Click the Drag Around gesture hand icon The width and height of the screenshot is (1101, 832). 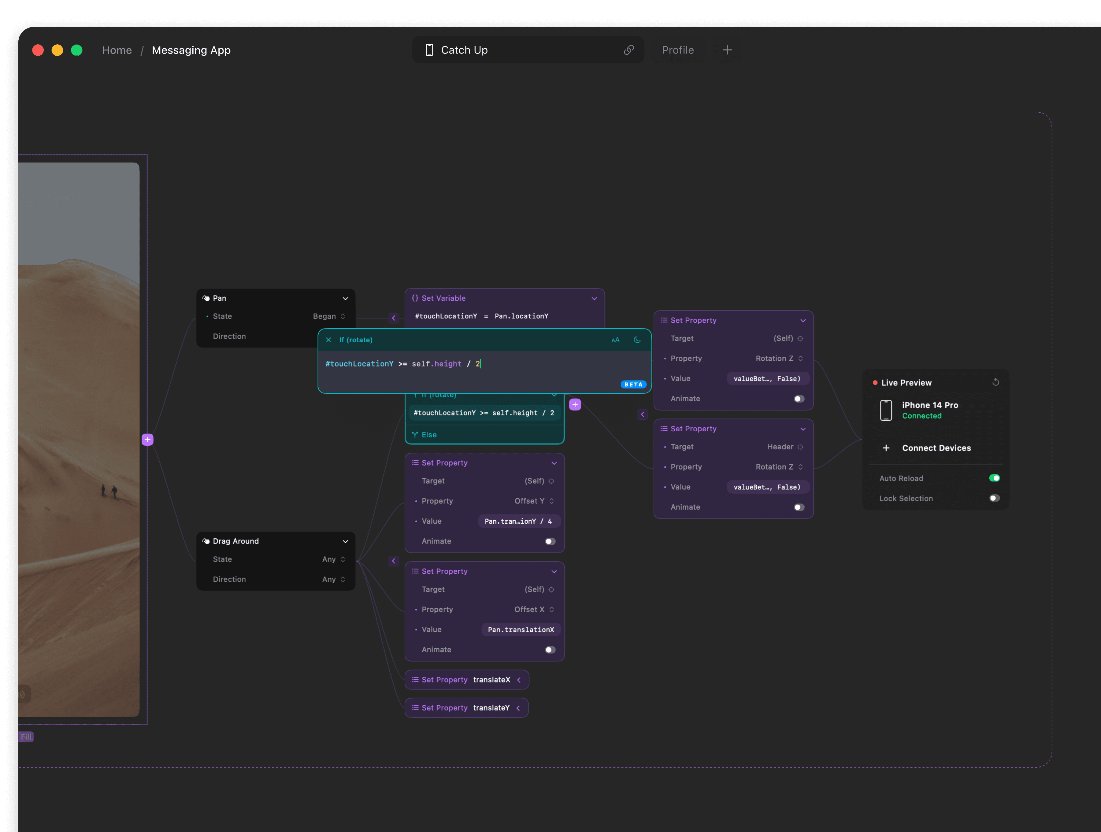pyautogui.click(x=206, y=541)
